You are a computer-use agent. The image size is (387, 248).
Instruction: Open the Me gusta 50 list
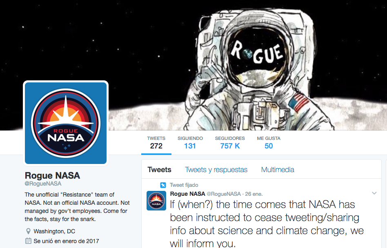click(x=269, y=142)
